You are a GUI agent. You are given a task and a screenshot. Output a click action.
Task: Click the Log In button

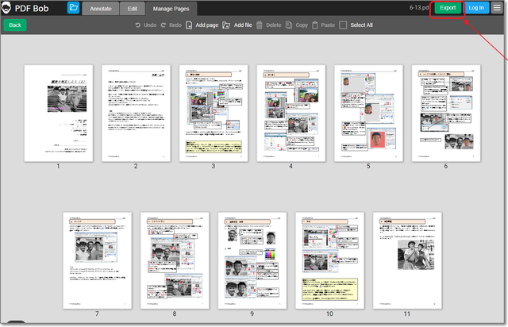(476, 8)
